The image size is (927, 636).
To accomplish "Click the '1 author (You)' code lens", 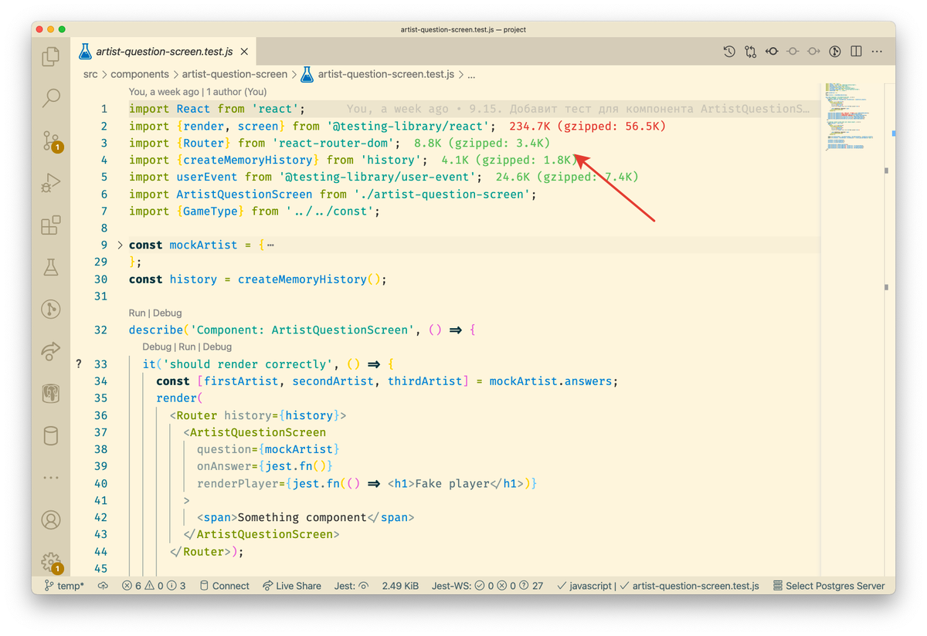I will 235,92.
